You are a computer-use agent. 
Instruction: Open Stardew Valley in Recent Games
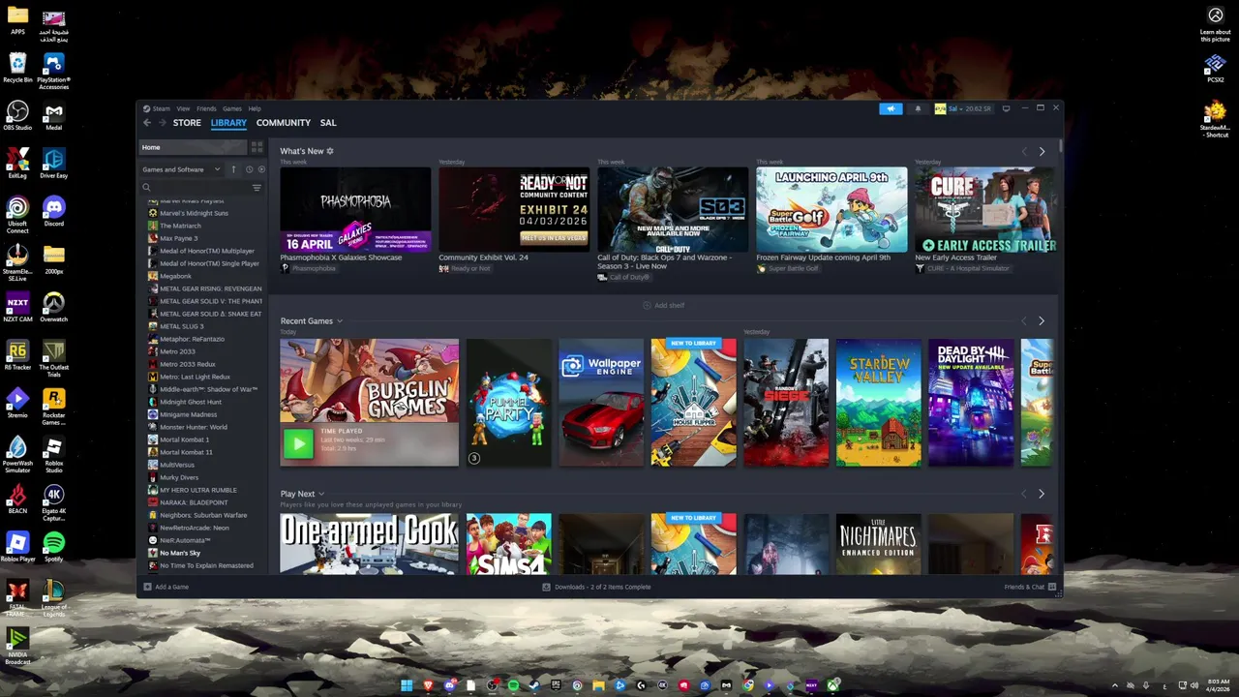[x=879, y=403]
